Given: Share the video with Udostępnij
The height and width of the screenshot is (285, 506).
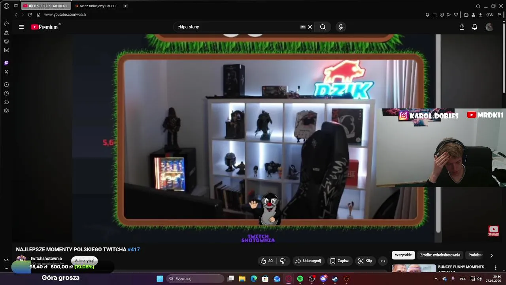Looking at the screenshot, I should pyautogui.click(x=308, y=261).
